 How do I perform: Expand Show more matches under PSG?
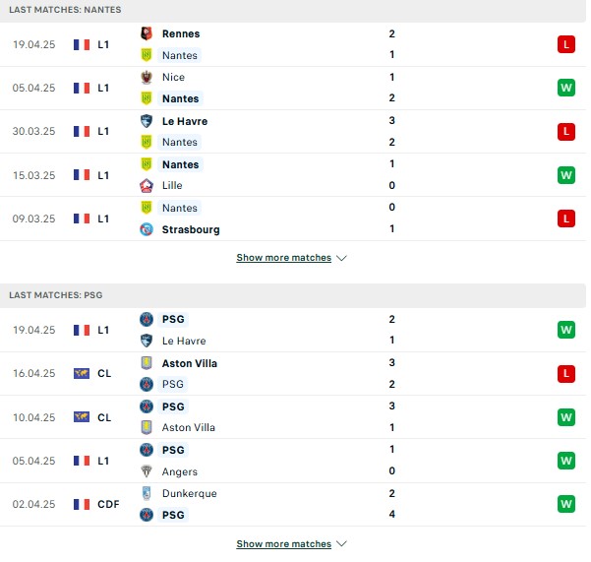click(284, 544)
